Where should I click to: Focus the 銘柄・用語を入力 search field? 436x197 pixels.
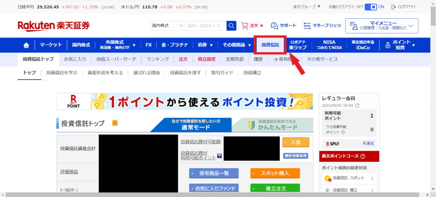(206, 26)
